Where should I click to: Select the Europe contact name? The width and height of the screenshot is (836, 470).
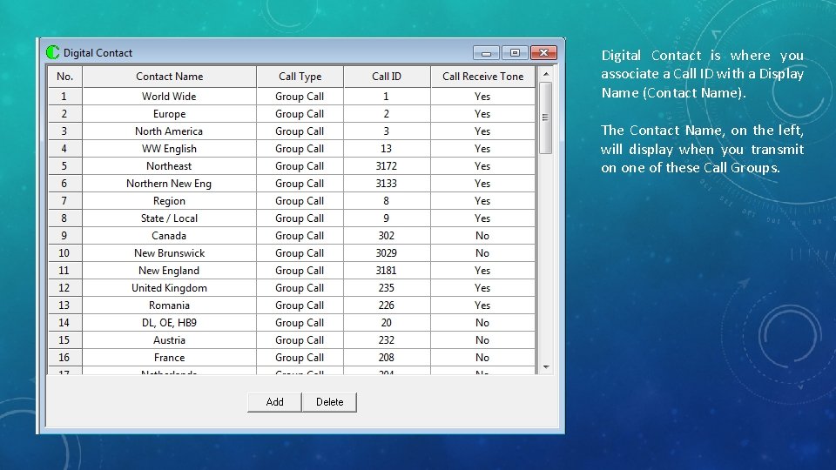(x=170, y=114)
